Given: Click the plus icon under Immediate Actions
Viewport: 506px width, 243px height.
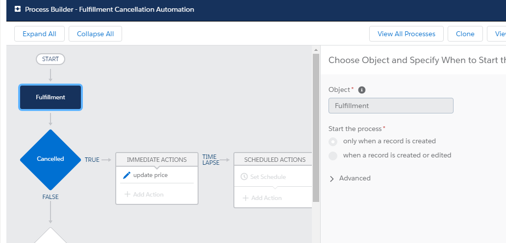Looking at the screenshot, I should [127, 195].
